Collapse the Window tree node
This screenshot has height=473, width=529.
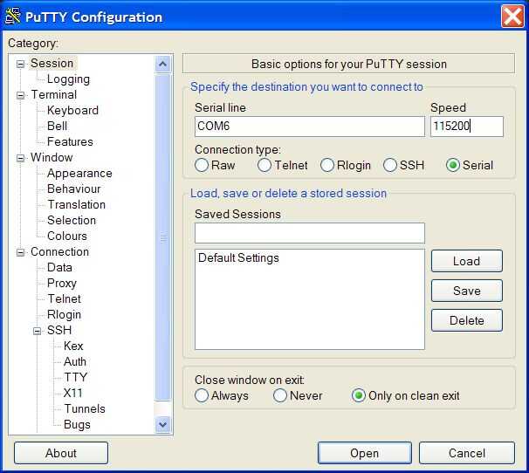21,158
